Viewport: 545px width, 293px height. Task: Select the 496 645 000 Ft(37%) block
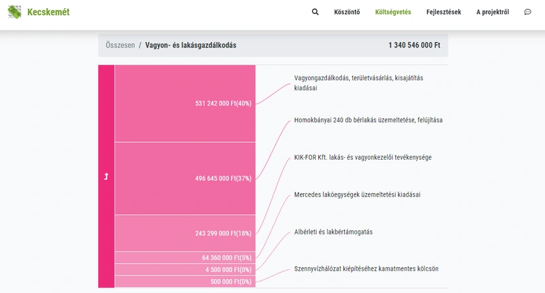point(185,179)
